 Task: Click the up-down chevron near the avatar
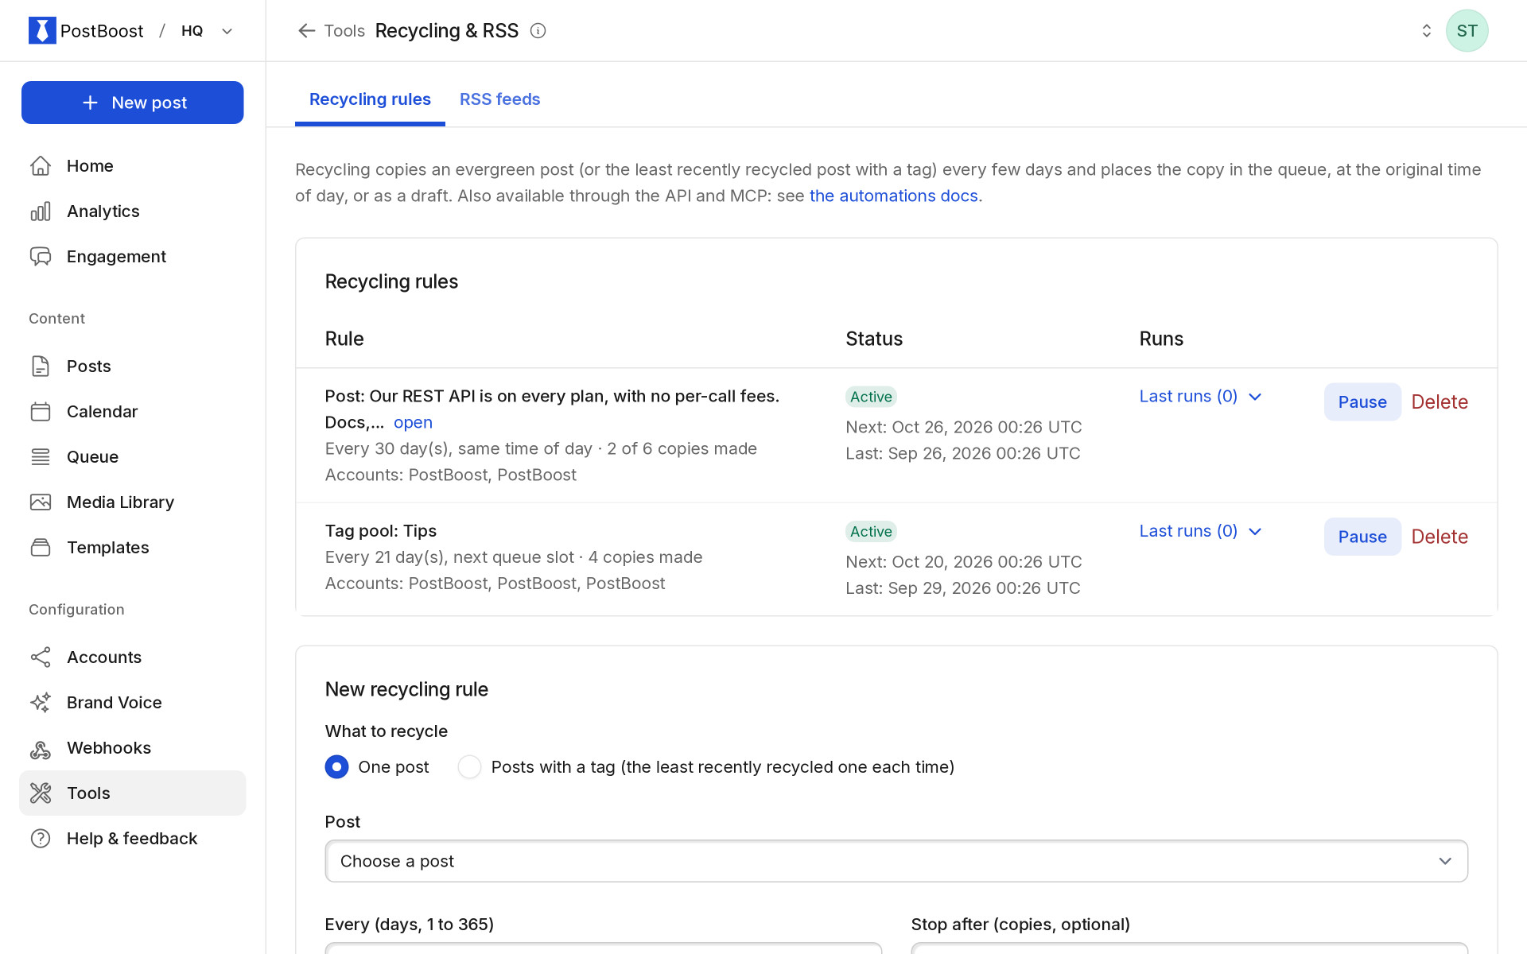tap(1427, 30)
